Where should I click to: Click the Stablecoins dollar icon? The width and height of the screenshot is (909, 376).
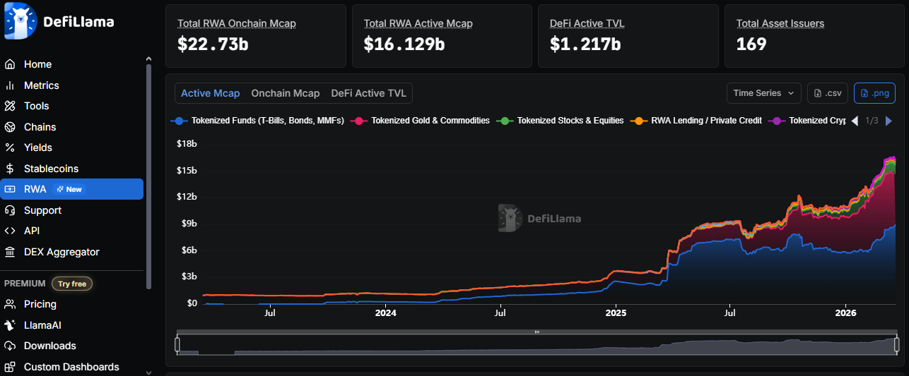(x=10, y=169)
